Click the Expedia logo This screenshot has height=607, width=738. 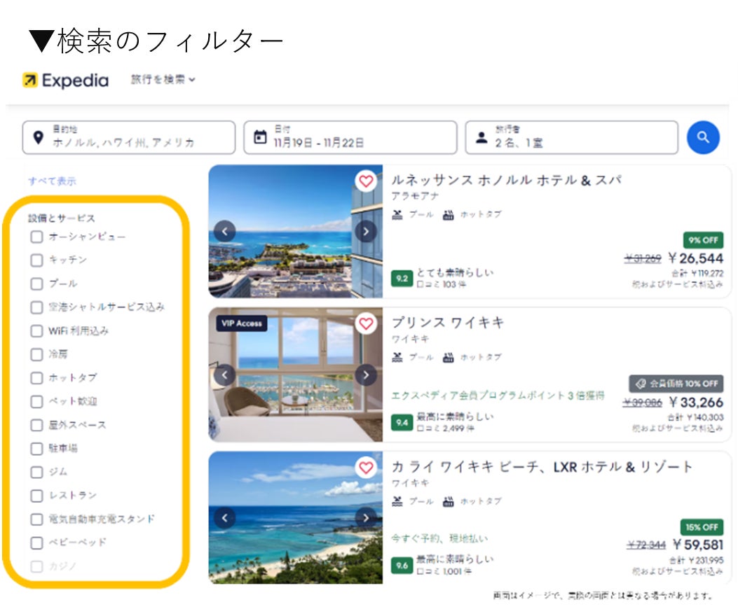pyautogui.click(x=65, y=81)
